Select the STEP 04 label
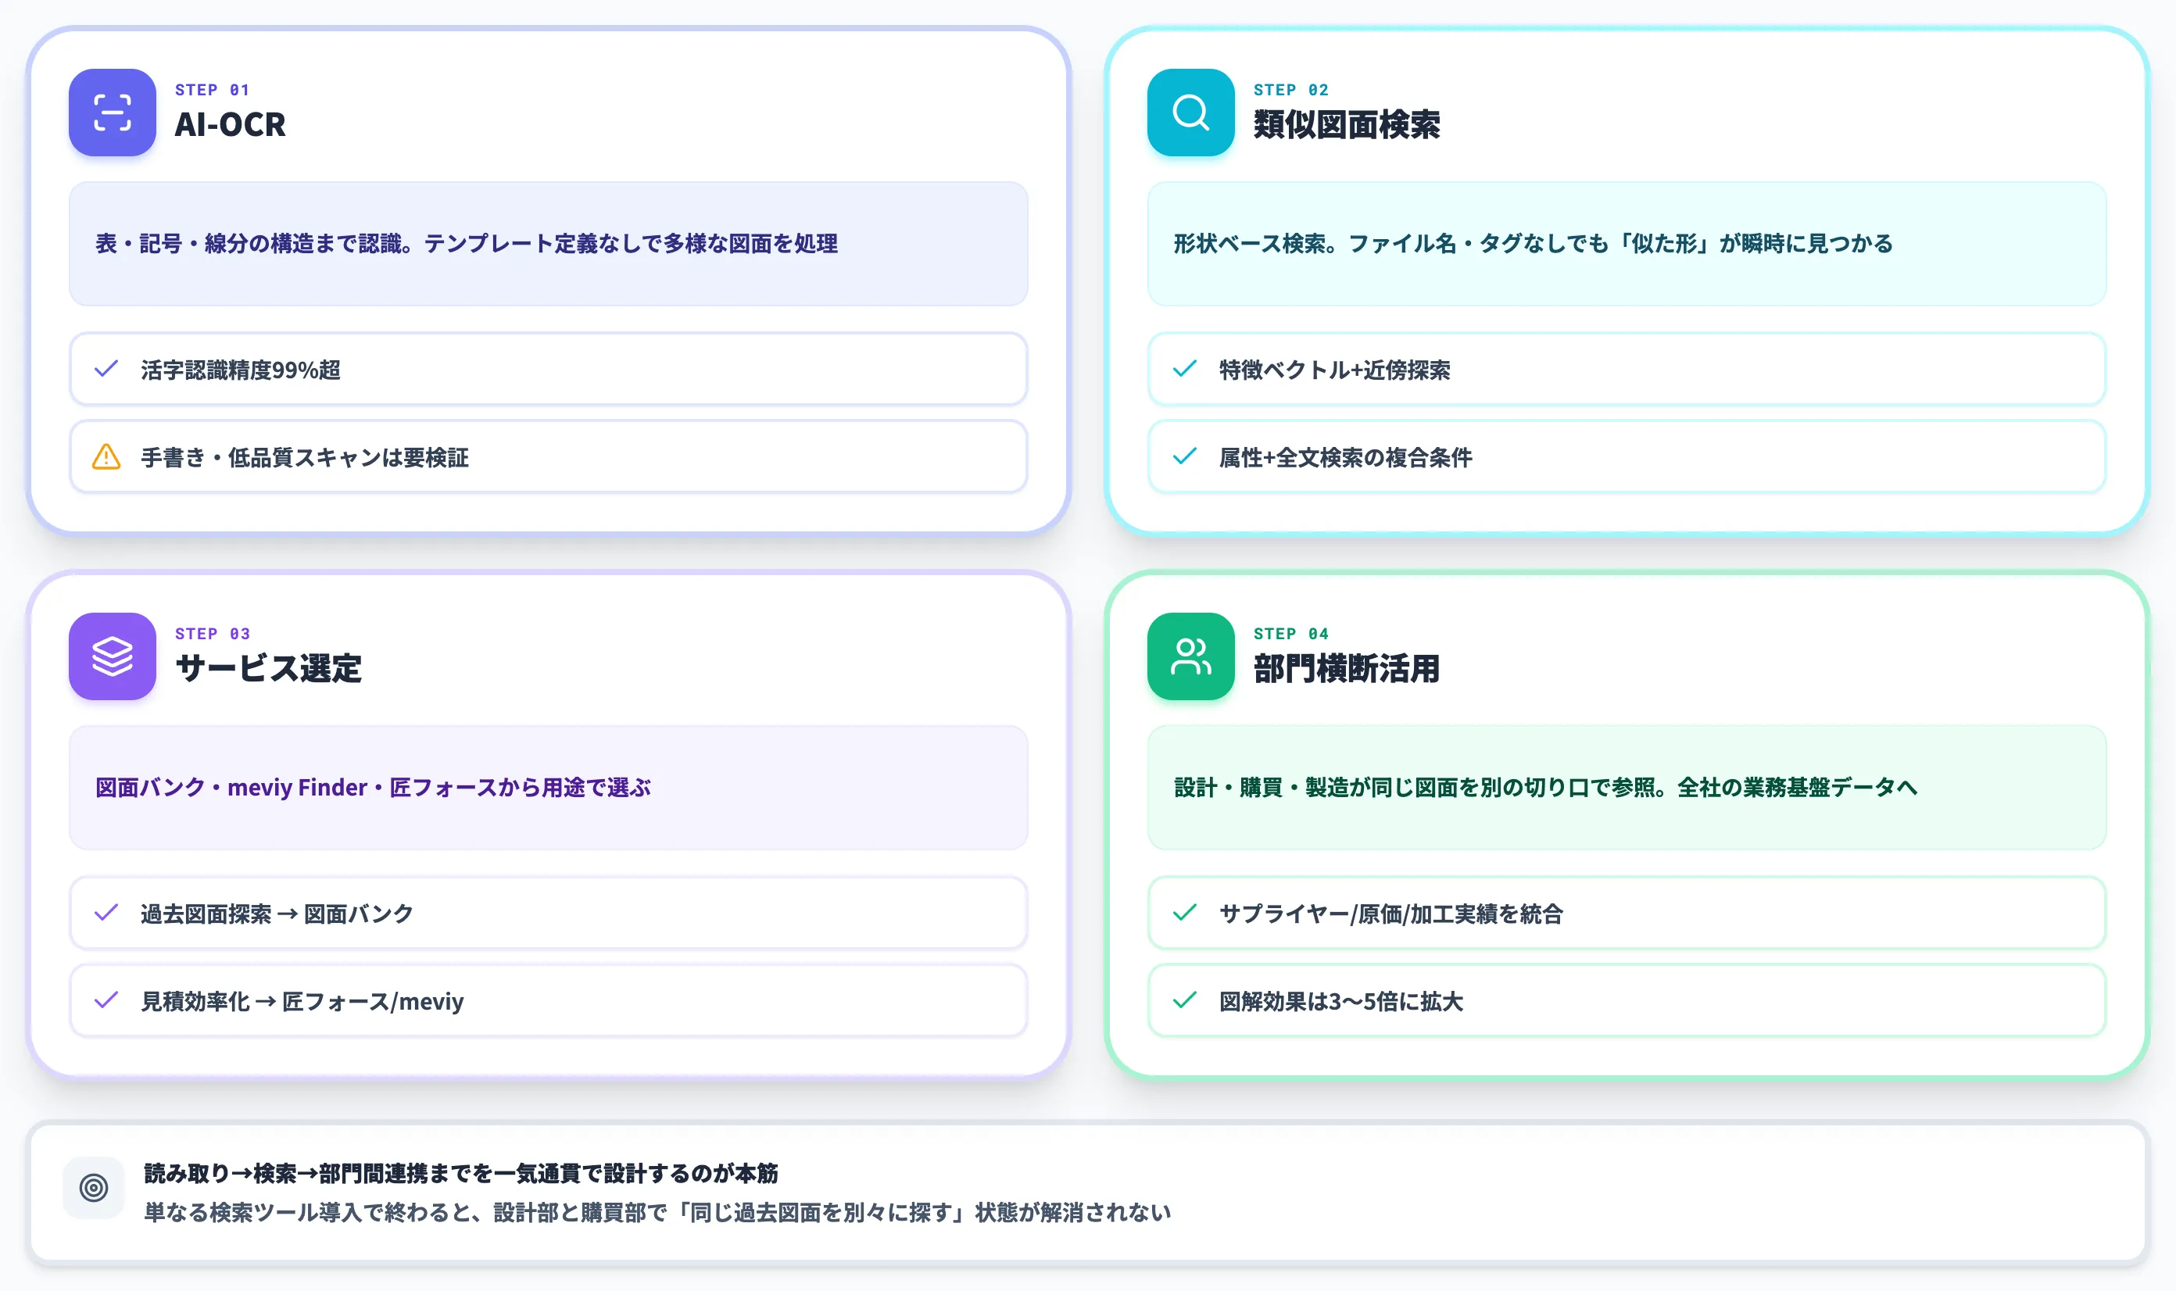 click(x=1290, y=633)
